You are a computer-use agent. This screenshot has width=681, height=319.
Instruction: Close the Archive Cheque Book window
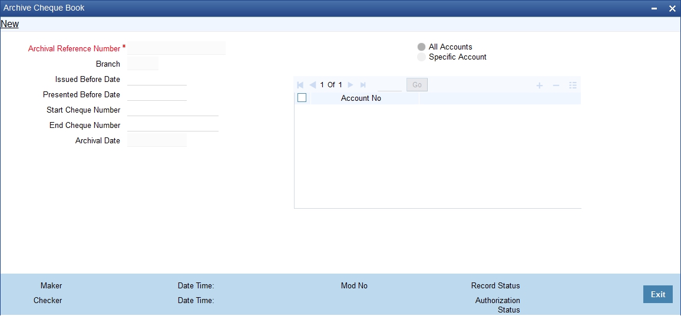pos(672,9)
